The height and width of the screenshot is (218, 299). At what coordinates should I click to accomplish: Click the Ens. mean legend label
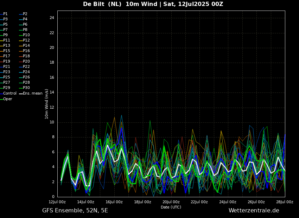tap(32, 94)
